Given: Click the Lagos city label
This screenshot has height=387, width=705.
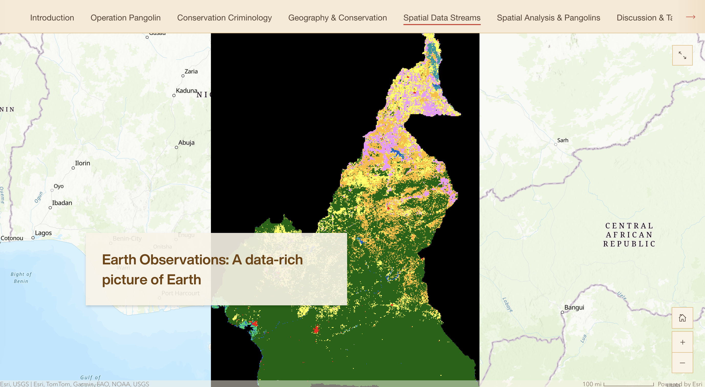Looking at the screenshot, I should click(x=43, y=233).
